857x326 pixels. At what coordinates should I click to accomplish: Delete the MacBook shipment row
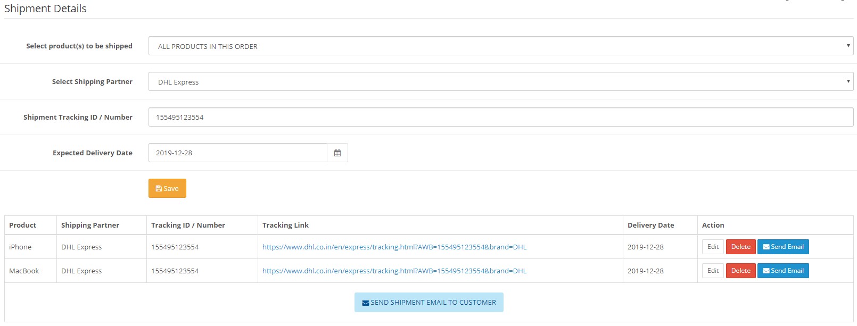tap(740, 271)
